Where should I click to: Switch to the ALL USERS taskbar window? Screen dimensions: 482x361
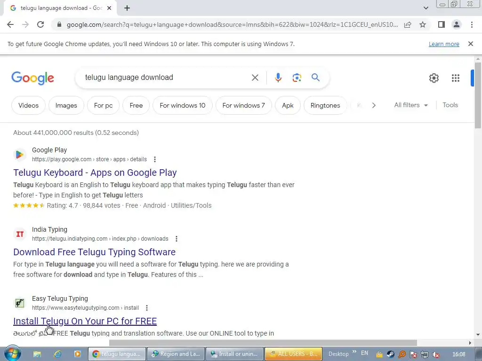293,354
